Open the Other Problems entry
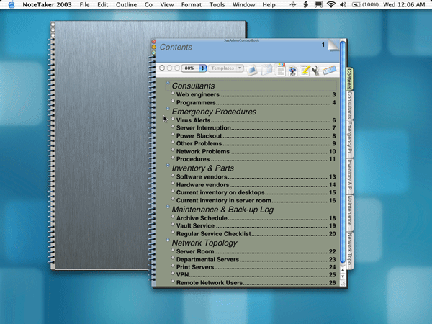Image resolution: width=432 pixels, height=324 pixels. pyautogui.click(x=256, y=143)
